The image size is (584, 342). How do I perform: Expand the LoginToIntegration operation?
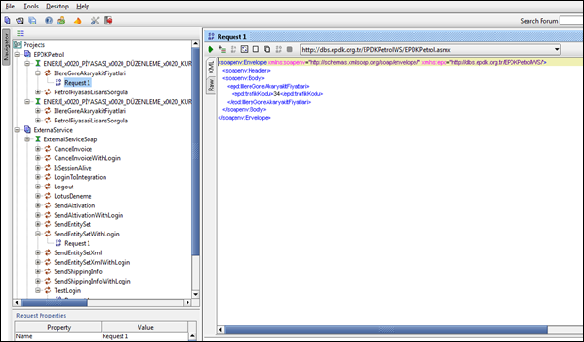click(38, 177)
